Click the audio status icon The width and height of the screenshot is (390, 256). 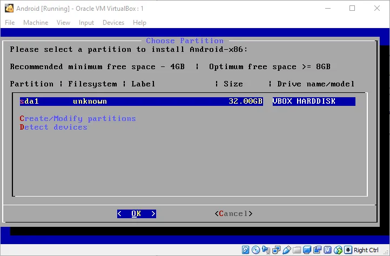(x=266, y=250)
